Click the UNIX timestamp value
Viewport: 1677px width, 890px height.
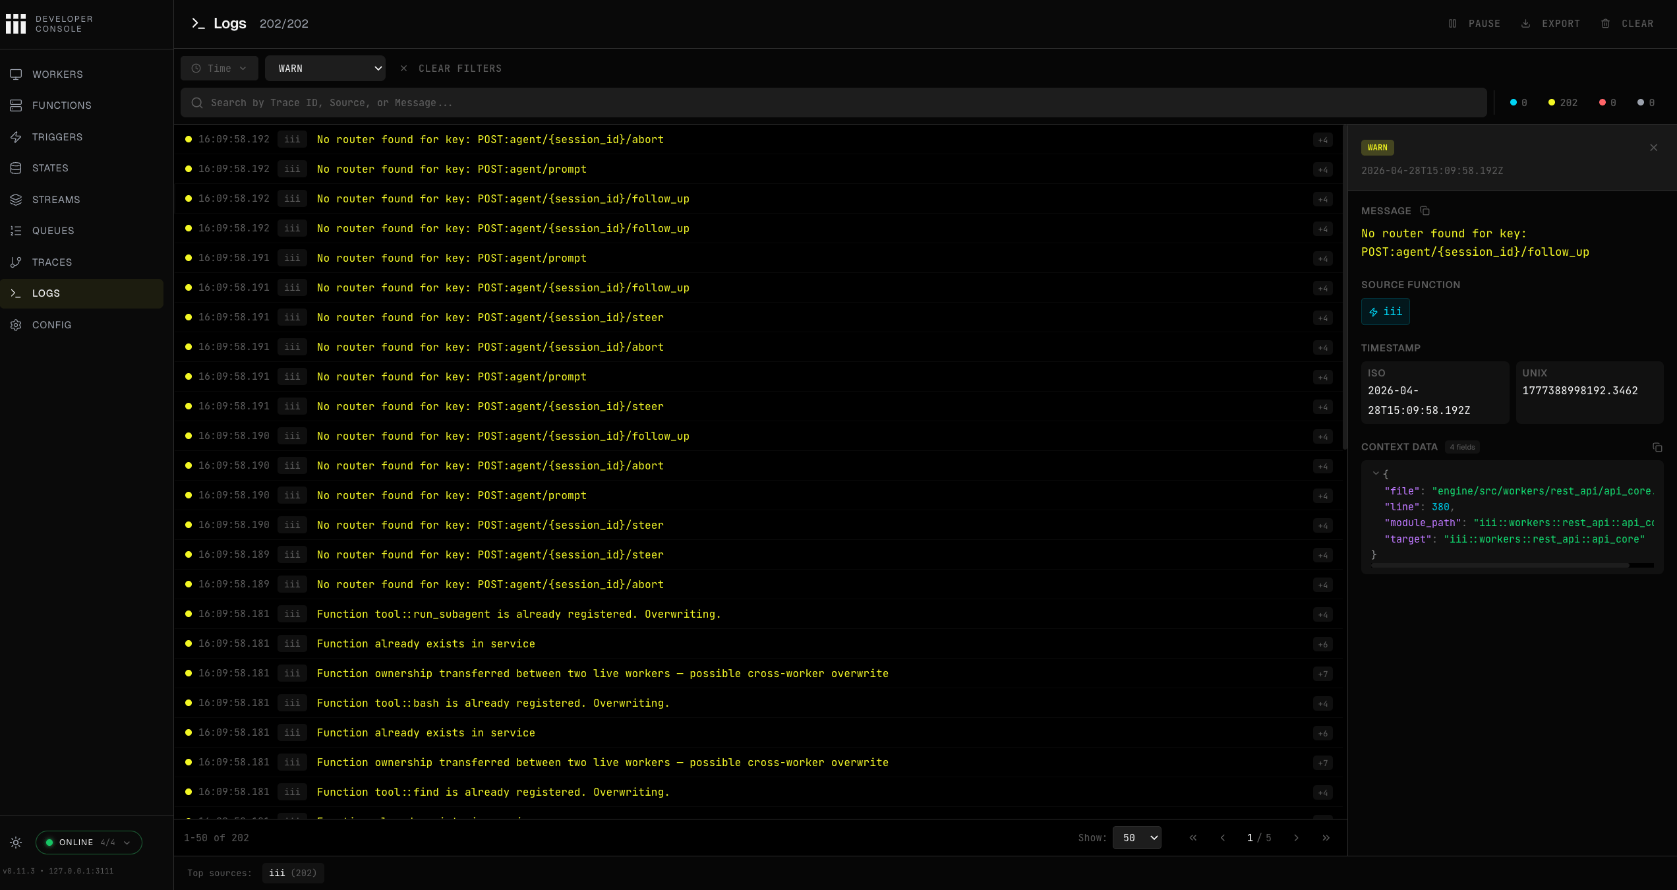1579,391
